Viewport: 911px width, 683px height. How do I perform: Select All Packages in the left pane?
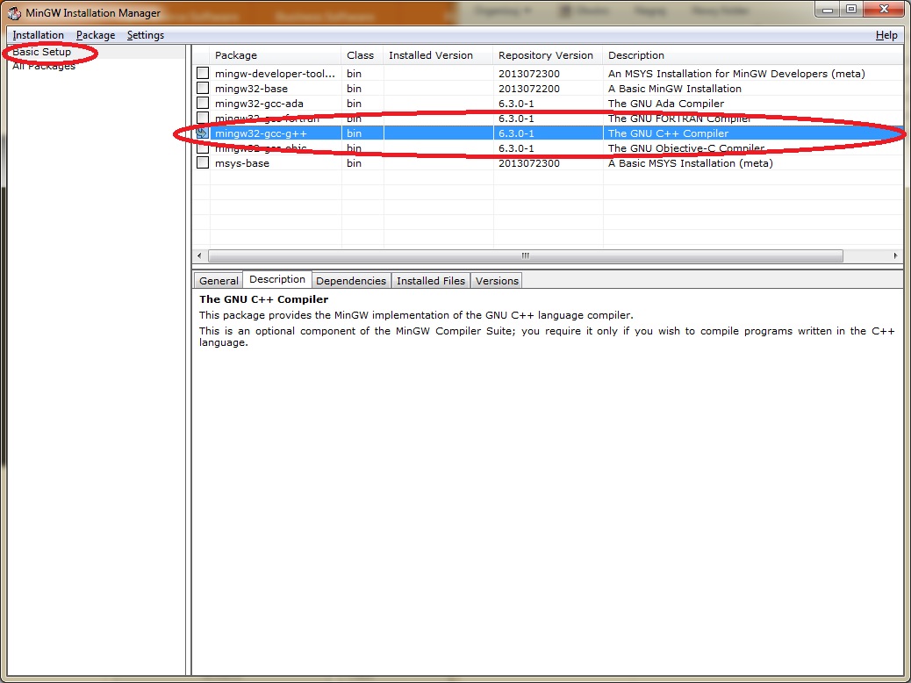44,66
